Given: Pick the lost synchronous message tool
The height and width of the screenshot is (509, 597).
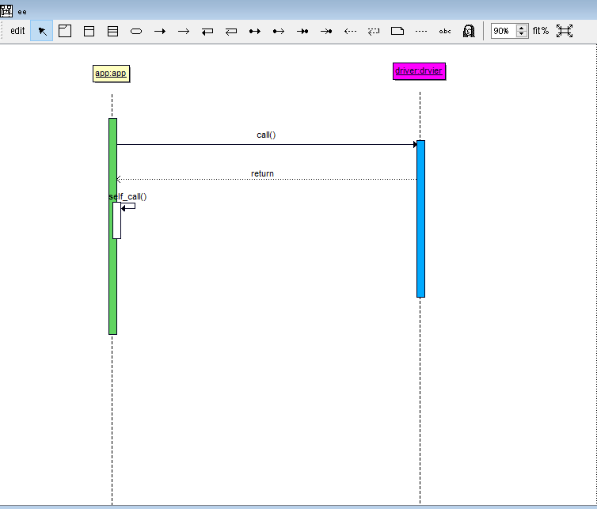Looking at the screenshot, I should click(302, 31).
